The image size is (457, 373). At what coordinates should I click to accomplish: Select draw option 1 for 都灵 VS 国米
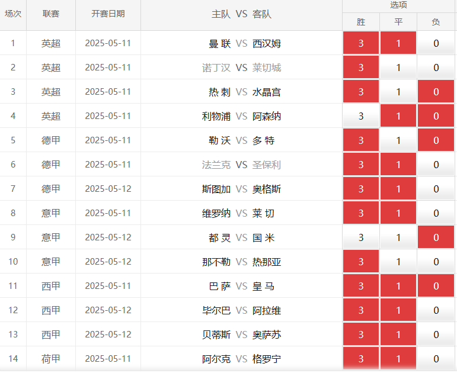398,237
